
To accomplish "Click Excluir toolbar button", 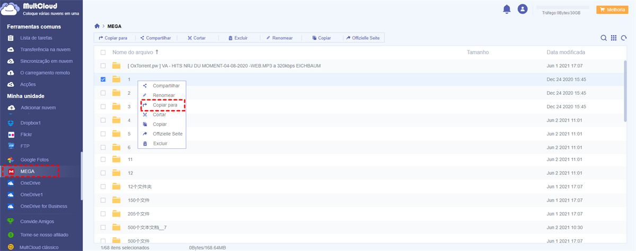I will 237,38.
